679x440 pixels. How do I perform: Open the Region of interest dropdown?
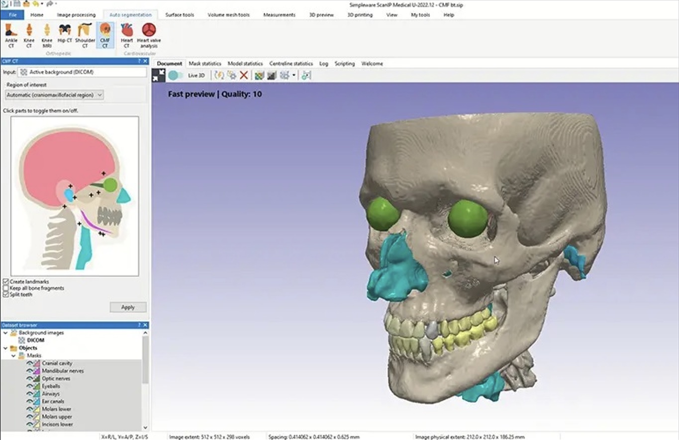click(x=54, y=94)
